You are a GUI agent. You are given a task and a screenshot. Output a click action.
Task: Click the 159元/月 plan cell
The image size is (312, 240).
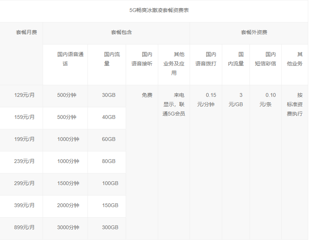tap(24, 117)
